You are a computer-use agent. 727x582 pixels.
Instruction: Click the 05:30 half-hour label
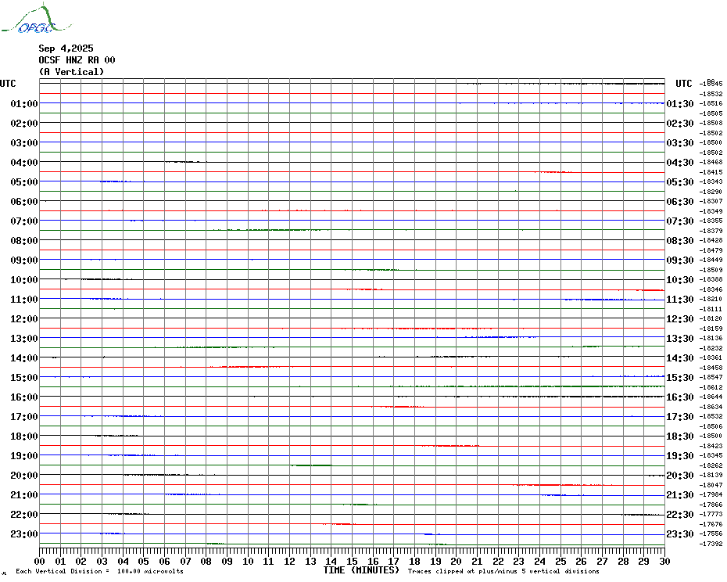[x=680, y=182]
